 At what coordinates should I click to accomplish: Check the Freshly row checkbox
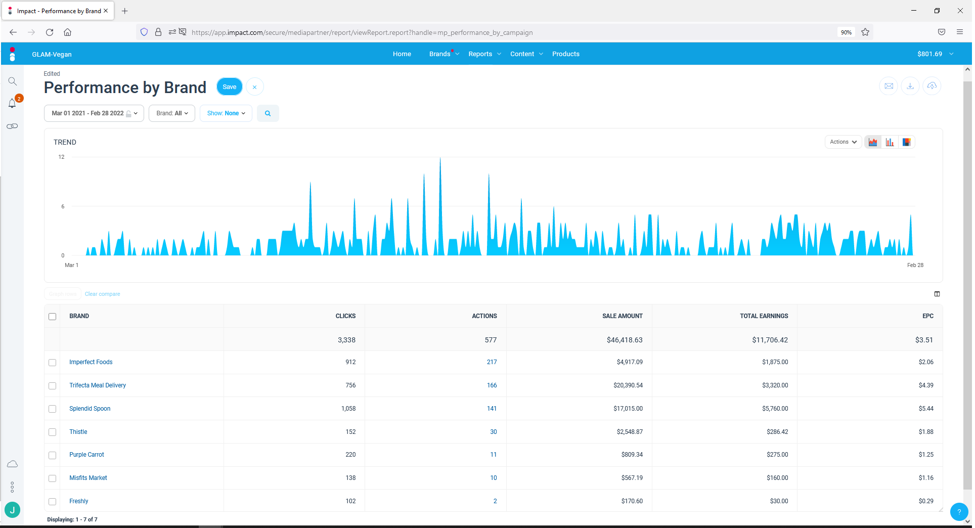53,502
